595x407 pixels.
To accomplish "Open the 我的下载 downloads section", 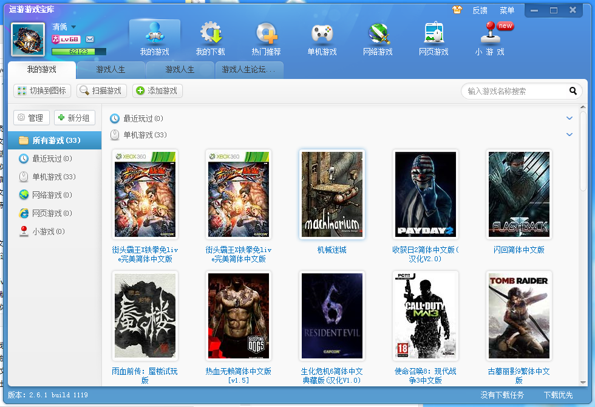I will (210, 39).
